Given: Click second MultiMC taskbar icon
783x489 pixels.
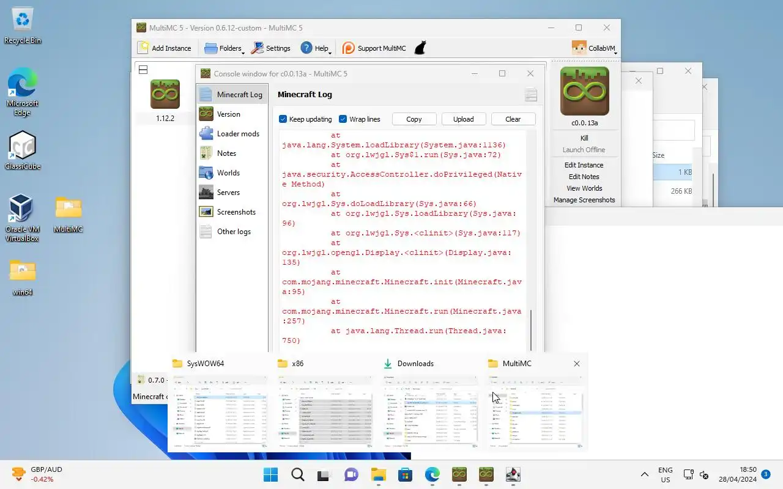Looking at the screenshot, I should click(x=486, y=475).
